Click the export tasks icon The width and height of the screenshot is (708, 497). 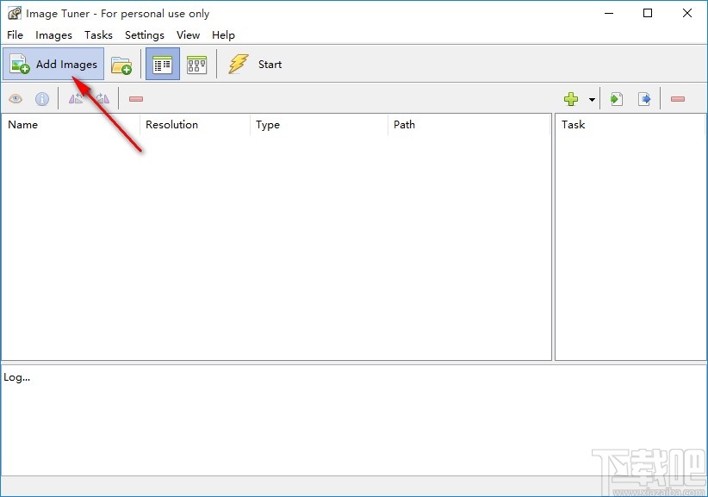click(x=644, y=99)
